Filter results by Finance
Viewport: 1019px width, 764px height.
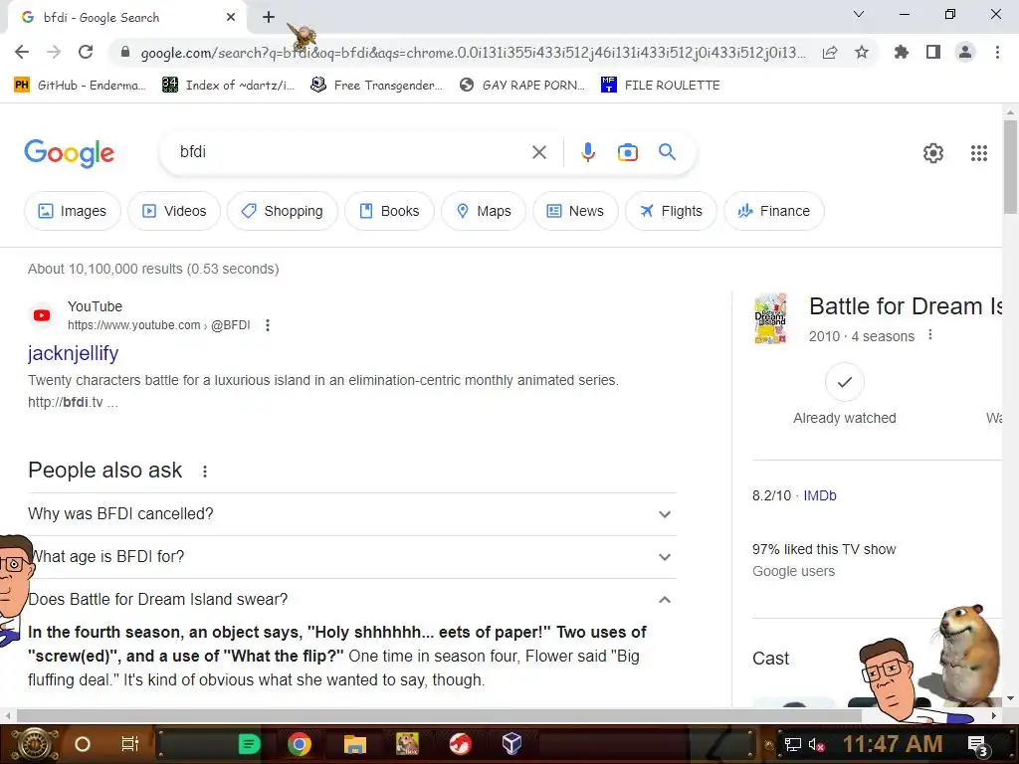pyautogui.click(x=774, y=211)
